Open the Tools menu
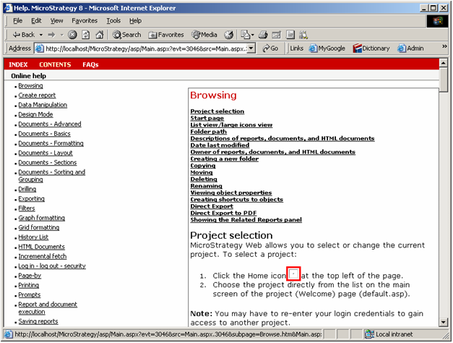Viewport: 453px width, 343px height. (x=113, y=21)
